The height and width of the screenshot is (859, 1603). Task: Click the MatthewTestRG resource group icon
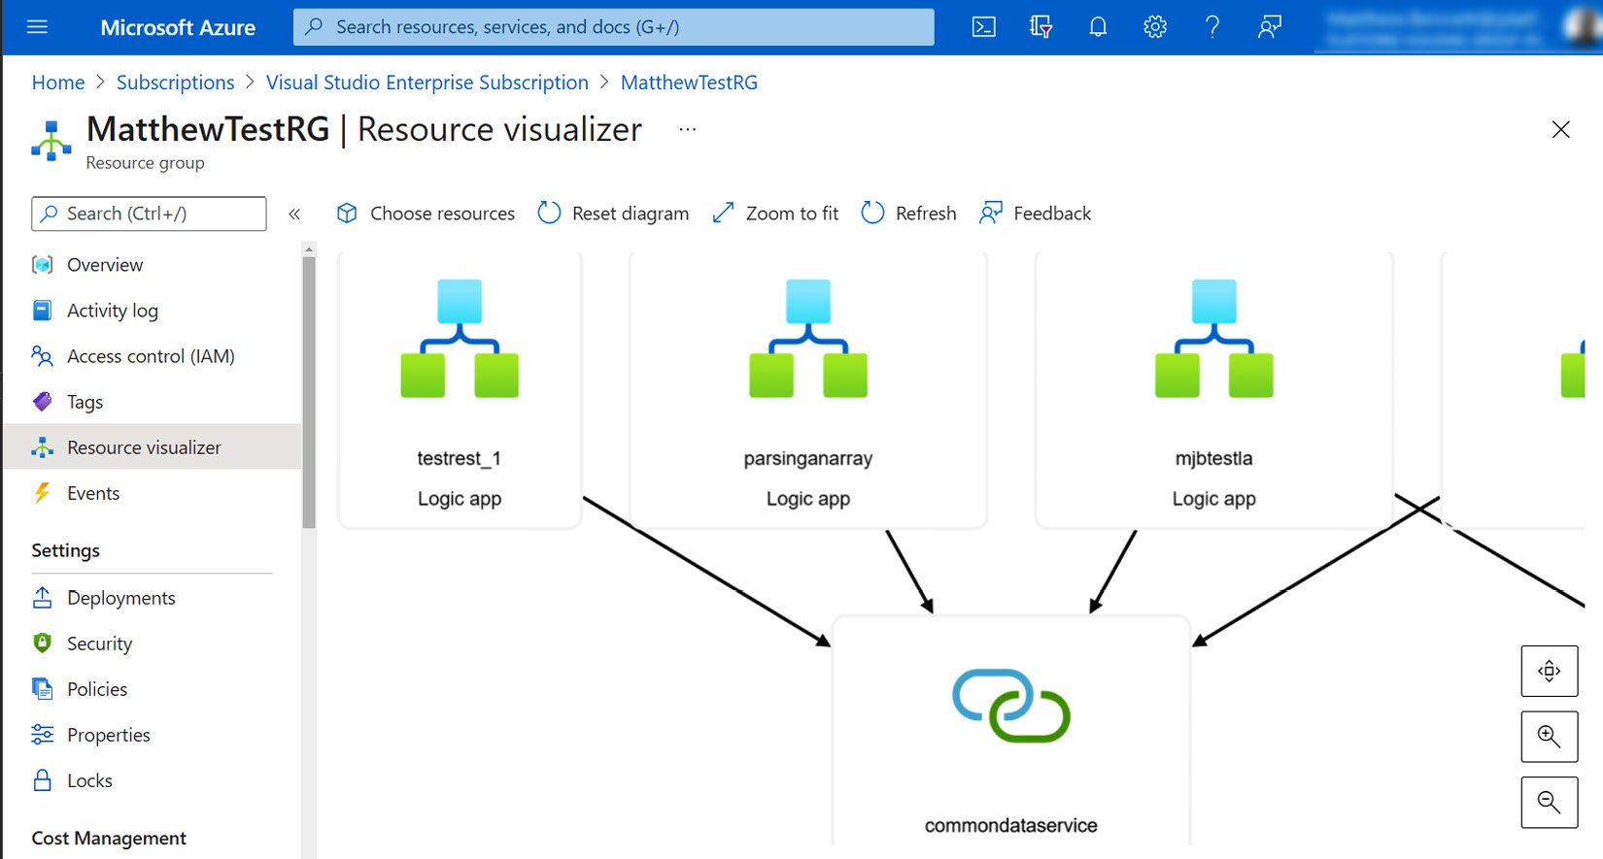pos(51,141)
